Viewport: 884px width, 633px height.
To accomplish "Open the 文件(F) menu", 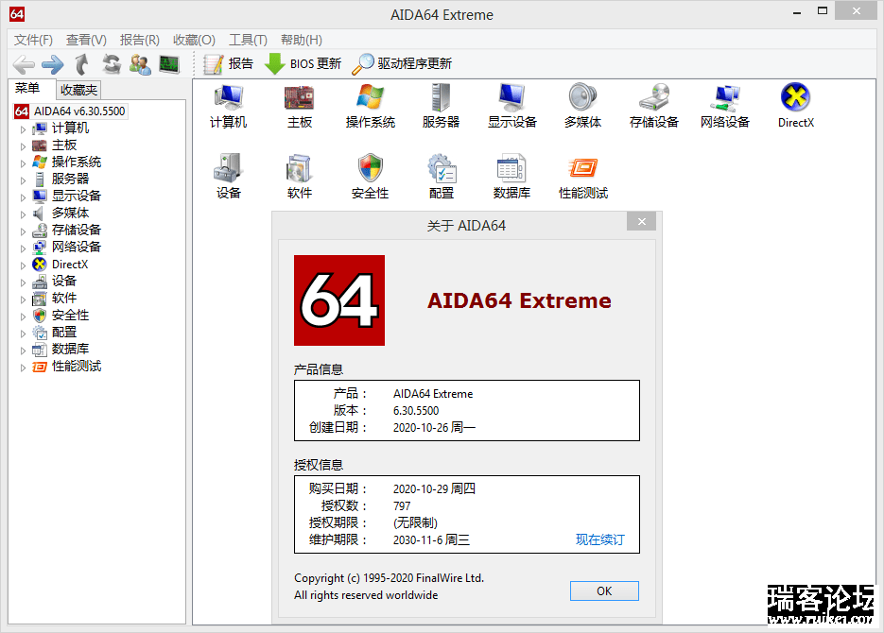I will tap(33, 40).
